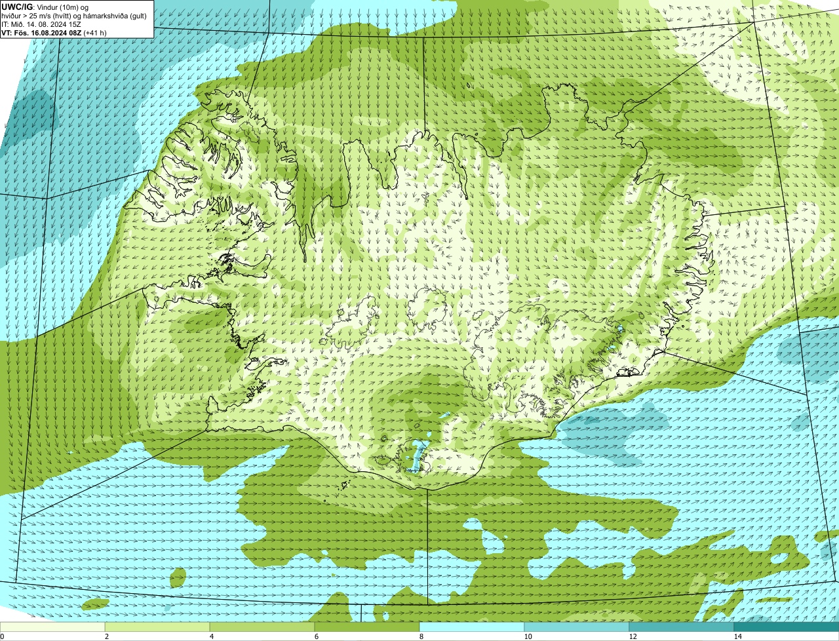
Task: Click the scale label "4"
Action: [211, 636]
